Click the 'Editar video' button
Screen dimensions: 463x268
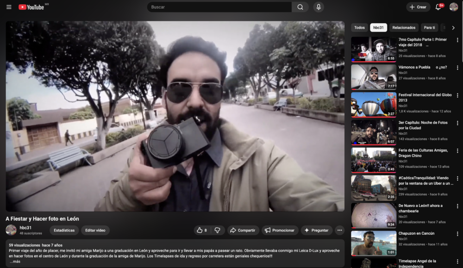tap(95, 230)
